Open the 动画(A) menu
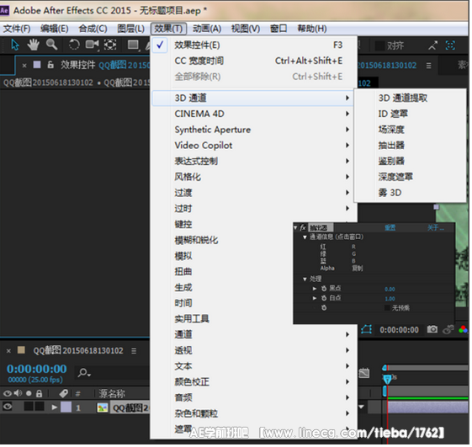Image resolution: width=472 pixels, height=447 pixels. pyautogui.click(x=207, y=29)
